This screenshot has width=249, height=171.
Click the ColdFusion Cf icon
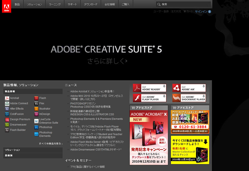click(7, 115)
